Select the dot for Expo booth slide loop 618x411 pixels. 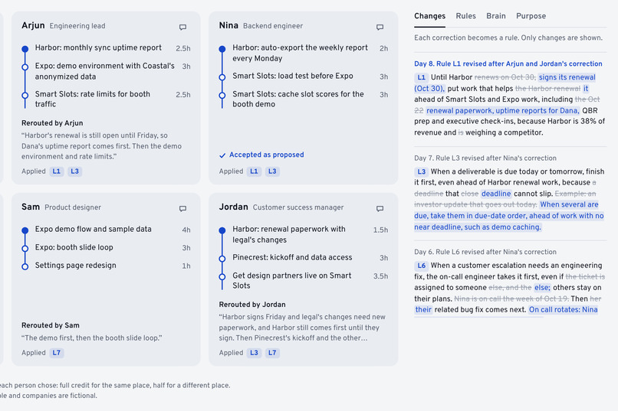tap(25, 248)
